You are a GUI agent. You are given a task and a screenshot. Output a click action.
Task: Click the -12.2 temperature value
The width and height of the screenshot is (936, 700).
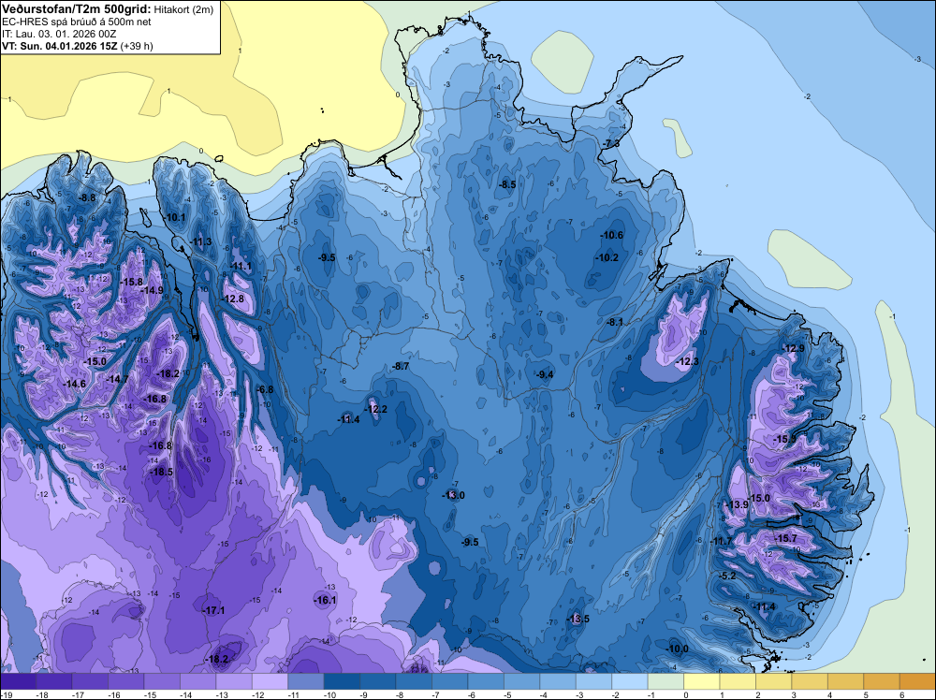[x=376, y=409]
